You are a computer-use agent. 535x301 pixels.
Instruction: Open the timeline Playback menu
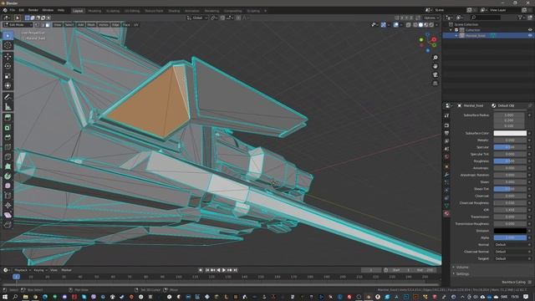tap(22, 270)
